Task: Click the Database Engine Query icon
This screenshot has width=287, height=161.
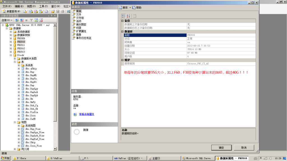Action: 25,11
